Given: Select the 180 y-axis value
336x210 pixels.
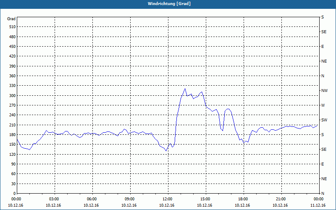Looking at the screenshot, I should pos(13,134).
